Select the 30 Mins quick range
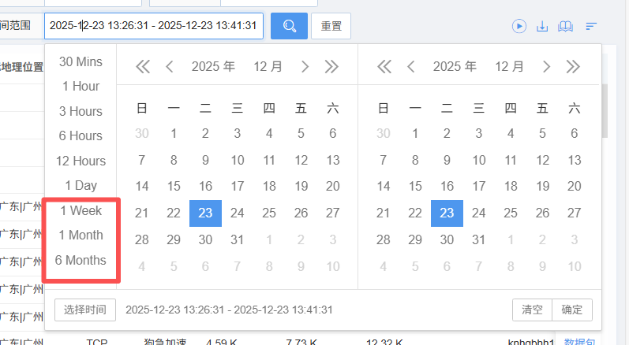 point(80,61)
